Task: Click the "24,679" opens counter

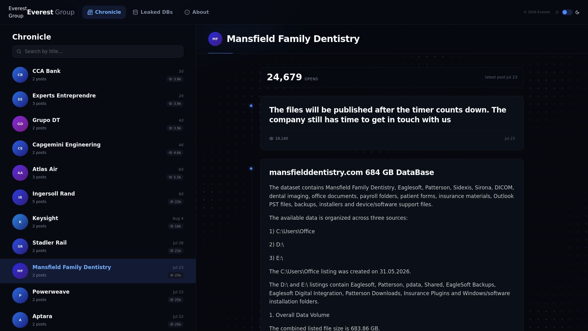Action: click(285, 77)
